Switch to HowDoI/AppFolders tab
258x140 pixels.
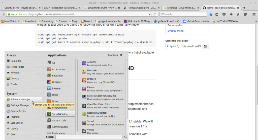(140, 8)
